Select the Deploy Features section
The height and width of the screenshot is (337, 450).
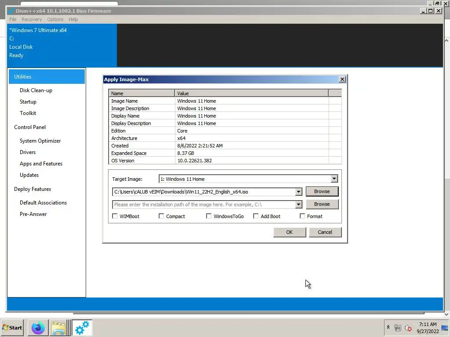pyautogui.click(x=33, y=189)
